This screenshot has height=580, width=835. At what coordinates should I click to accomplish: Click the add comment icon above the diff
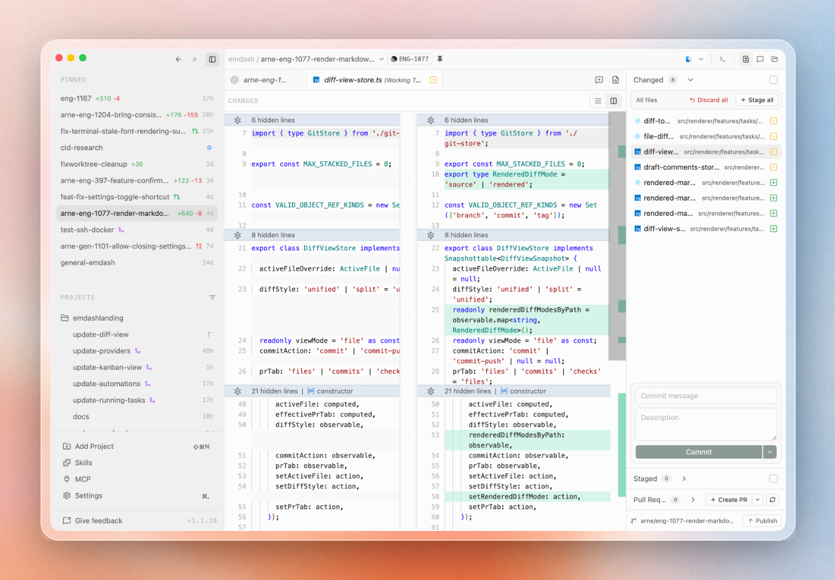pos(599,80)
